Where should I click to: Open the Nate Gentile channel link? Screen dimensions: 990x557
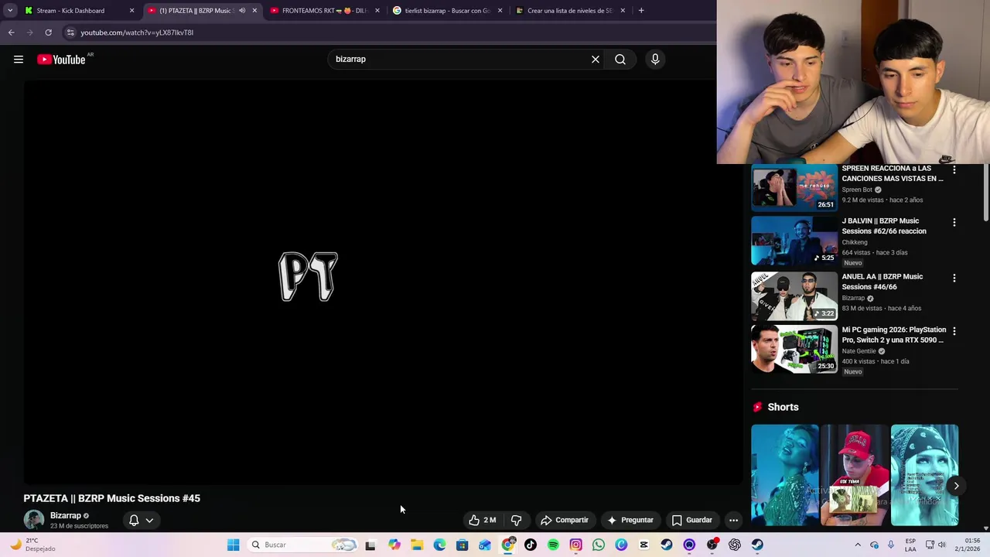[x=859, y=351]
